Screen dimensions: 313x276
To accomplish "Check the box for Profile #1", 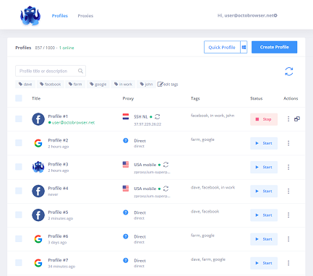I will [19, 118].
